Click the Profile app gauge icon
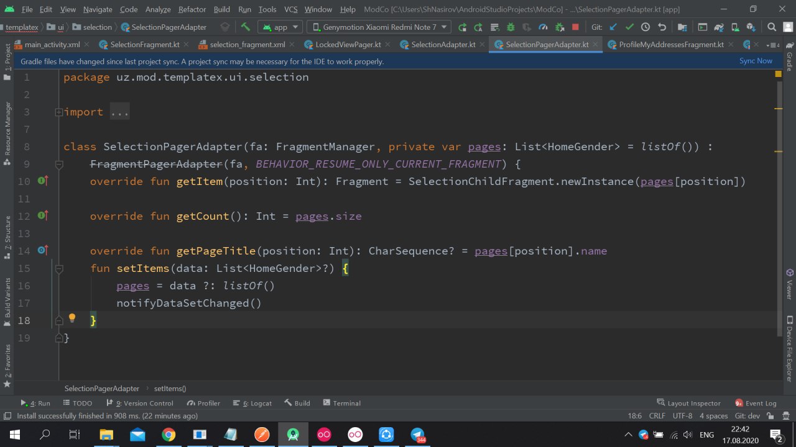The height and width of the screenshot is (447, 796). (543, 27)
